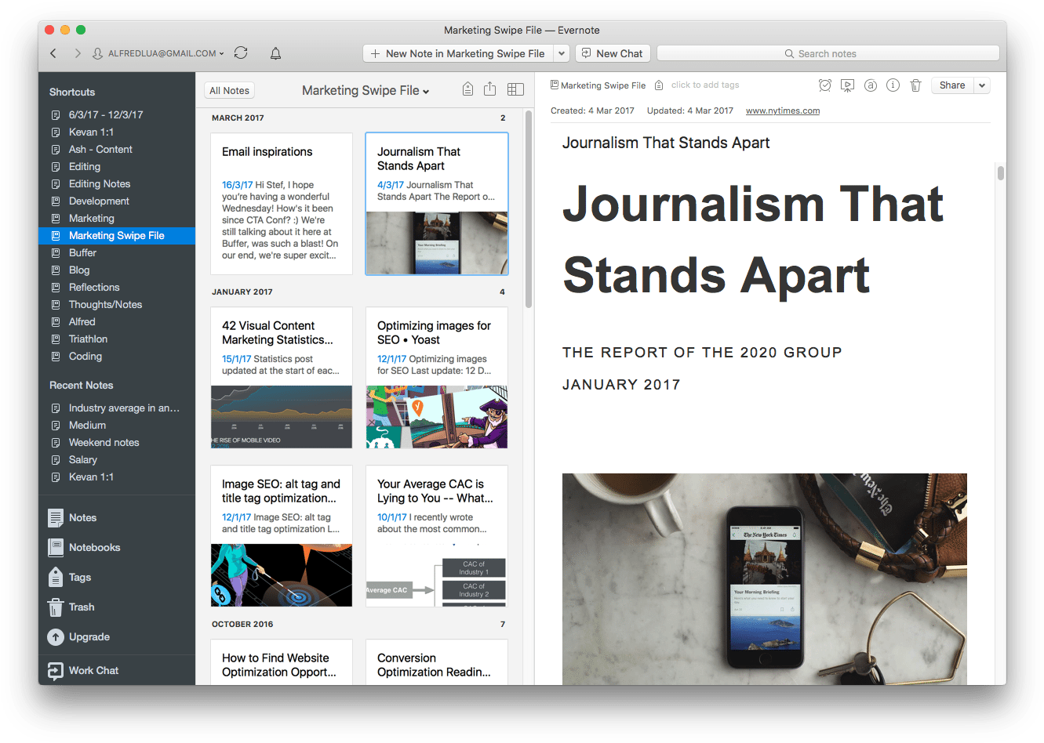Viewport: 1044px width, 743px height.
Task: Click the annotate note icon
Action: [870, 85]
